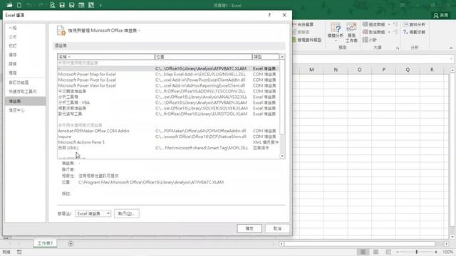Switch to Page Layout view in status bar
The image size is (456, 256).
375,252
